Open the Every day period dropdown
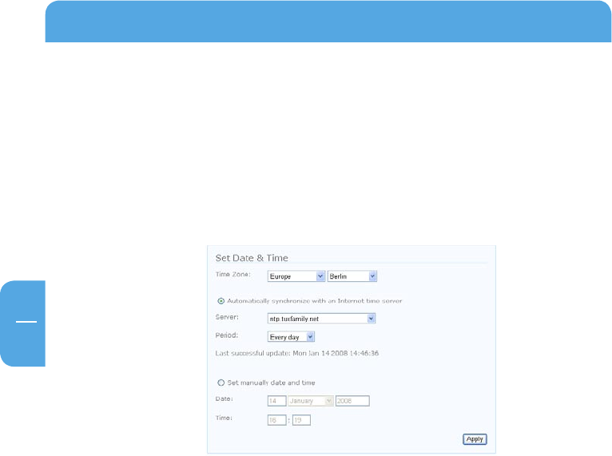Viewport: 612px width, 456px height. [291, 337]
